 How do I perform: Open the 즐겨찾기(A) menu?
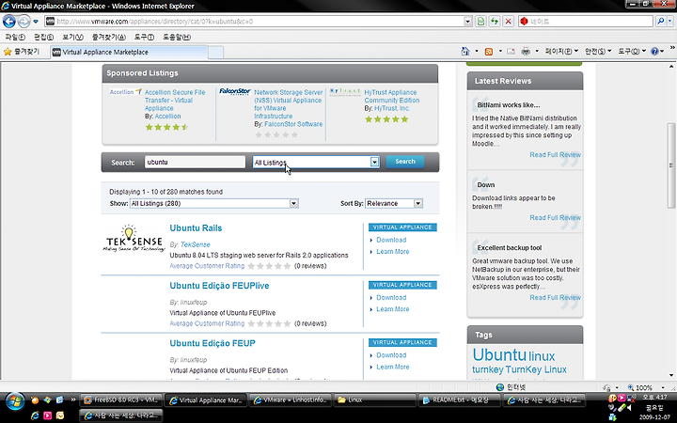[x=108, y=37]
